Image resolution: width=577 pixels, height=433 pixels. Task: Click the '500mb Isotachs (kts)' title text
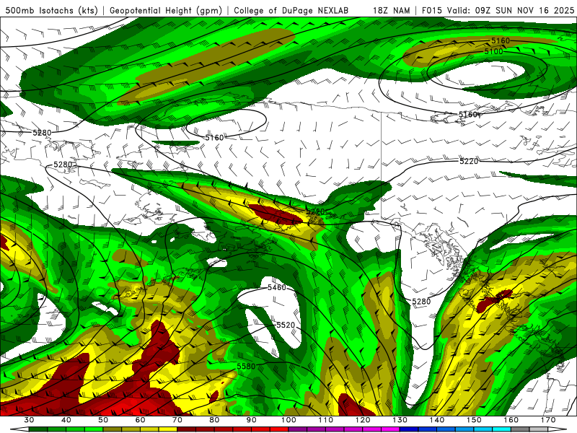(52, 10)
